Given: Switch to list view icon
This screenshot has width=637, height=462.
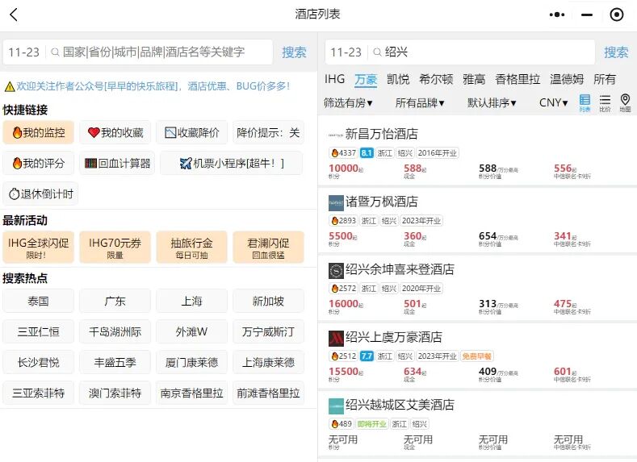Looking at the screenshot, I should [585, 103].
